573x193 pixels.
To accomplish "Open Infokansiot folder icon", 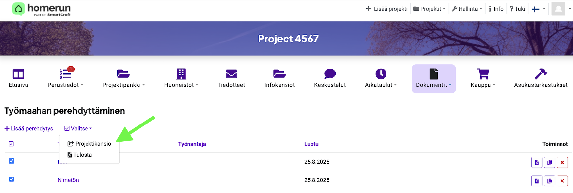I will point(279,74).
